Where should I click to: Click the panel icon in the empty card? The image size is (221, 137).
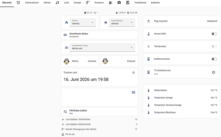pos(134,92)
